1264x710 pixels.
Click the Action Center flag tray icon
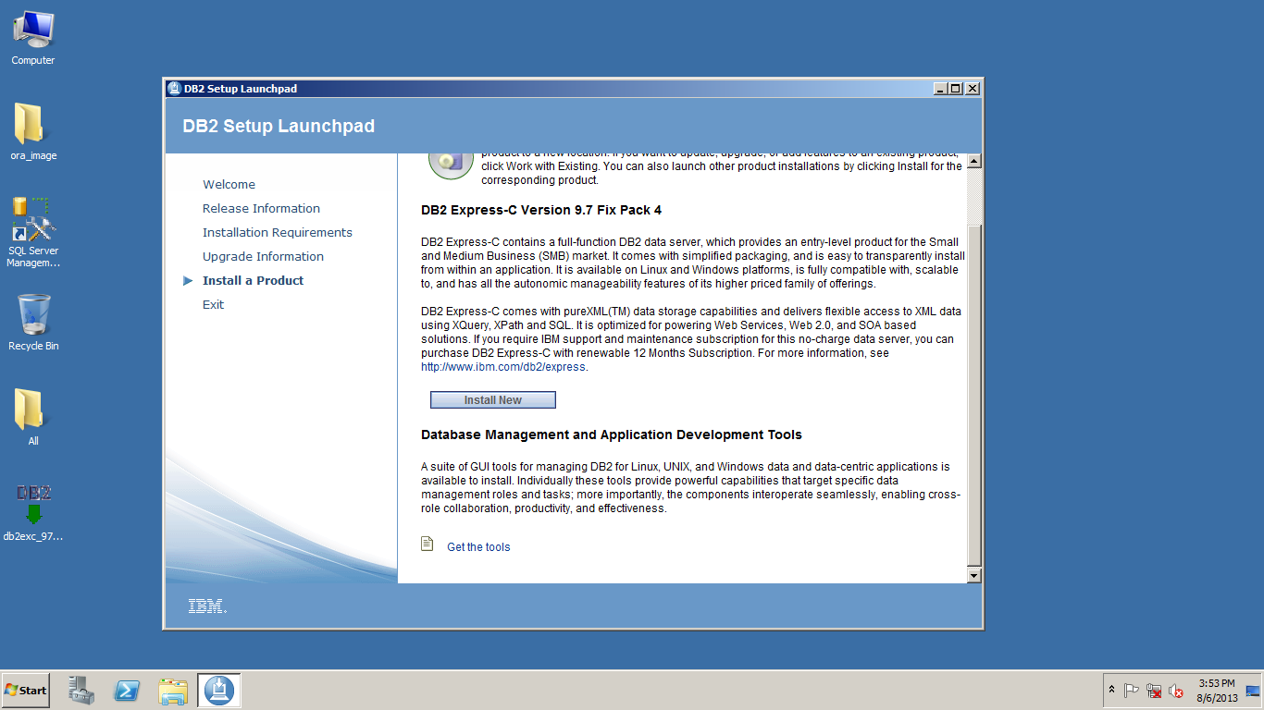coord(1131,691)
